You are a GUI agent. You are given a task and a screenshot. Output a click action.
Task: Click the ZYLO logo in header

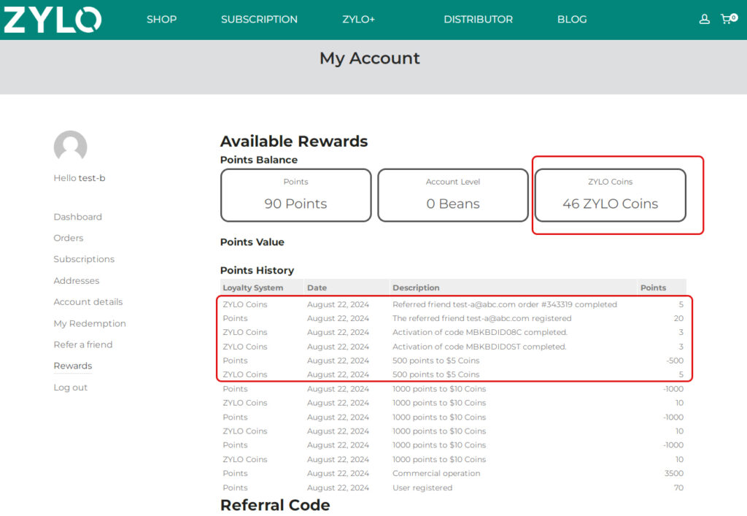[x=53, y=20]
